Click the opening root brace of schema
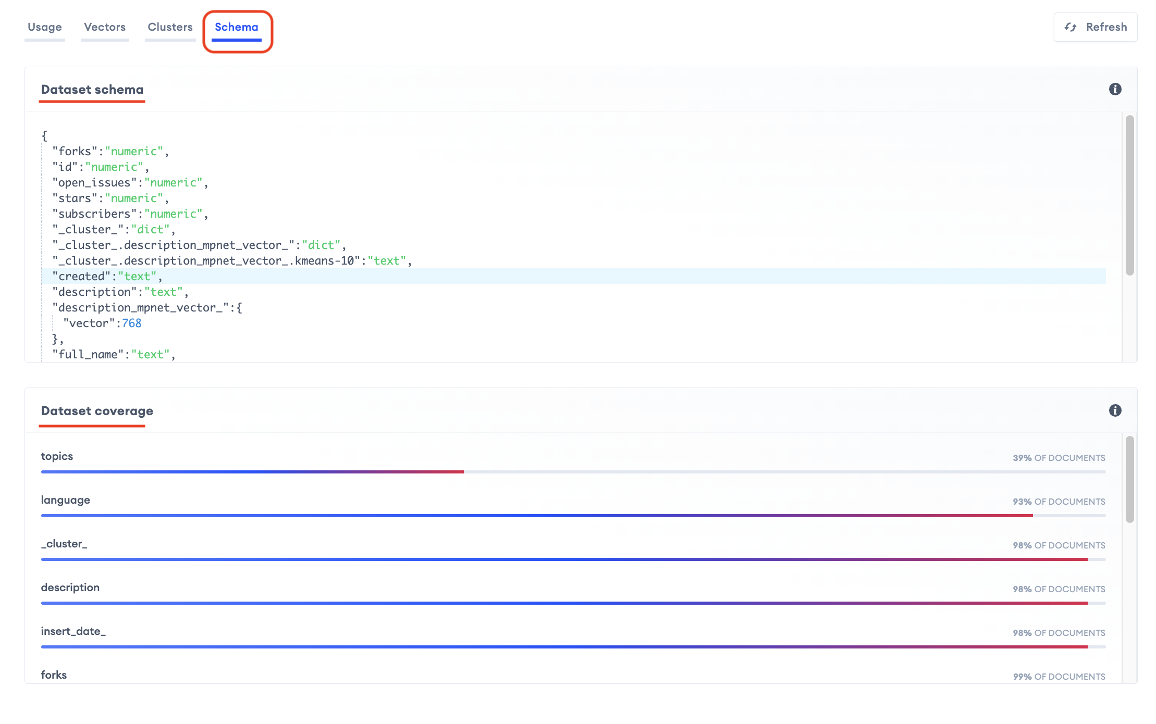1156x724 pixels. click(x=44, y=136)
